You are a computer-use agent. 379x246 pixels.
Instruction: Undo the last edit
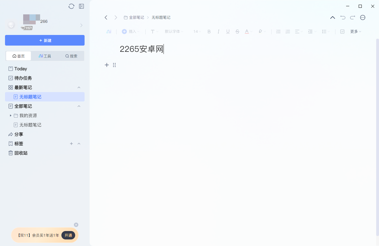343,17
